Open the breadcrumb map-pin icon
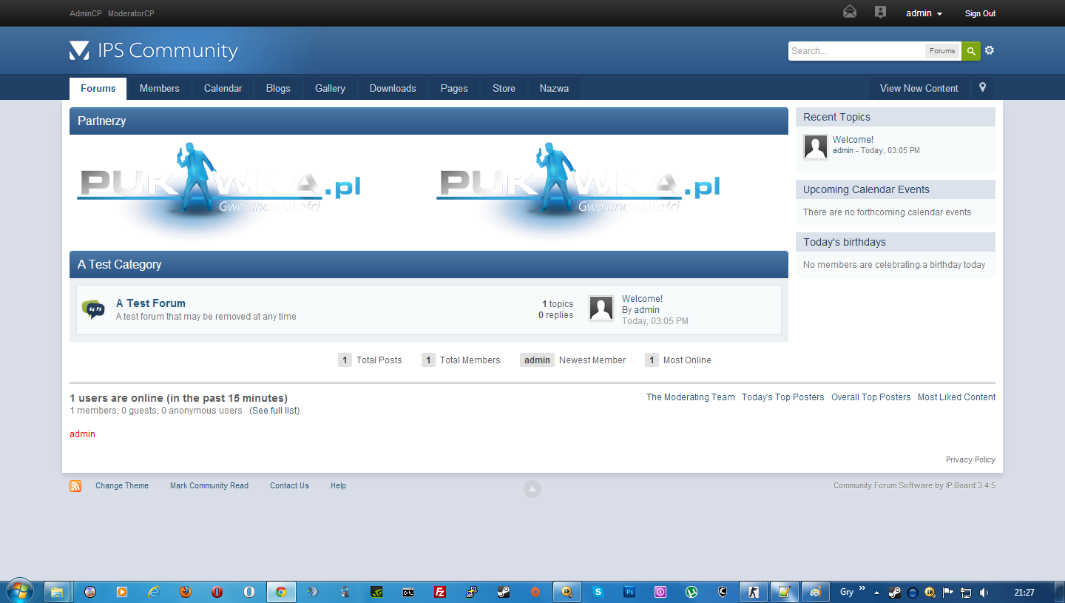1065x603 pixels. click(x=982, y=87)
